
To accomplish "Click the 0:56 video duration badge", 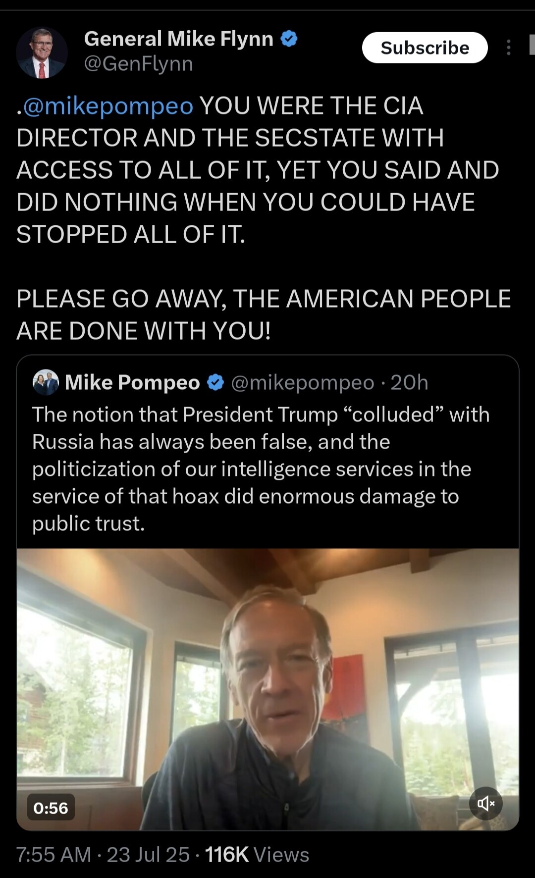I will [x=51, y=808].
